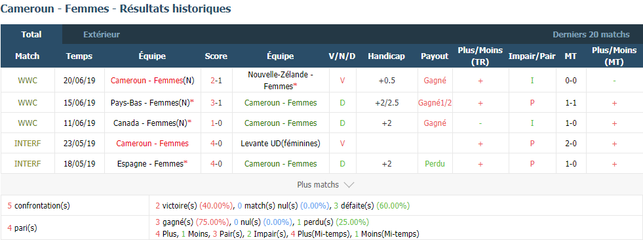
Task: Open Espagne - Femmes team link
Action: 151,164
